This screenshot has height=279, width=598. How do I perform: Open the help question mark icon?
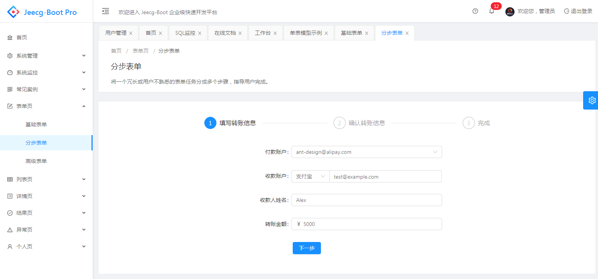475,11
